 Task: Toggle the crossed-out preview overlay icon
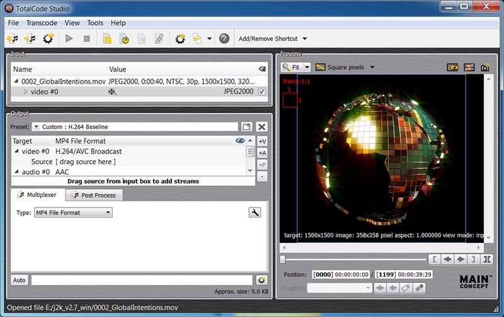coord(469,67)
